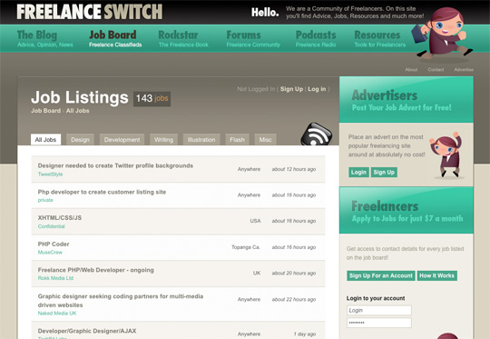Image resolution: width=490 pixels, height=339 pixels.
Task: Click the cheering mascot in Advertisers panel
Action: pos(446,155)
